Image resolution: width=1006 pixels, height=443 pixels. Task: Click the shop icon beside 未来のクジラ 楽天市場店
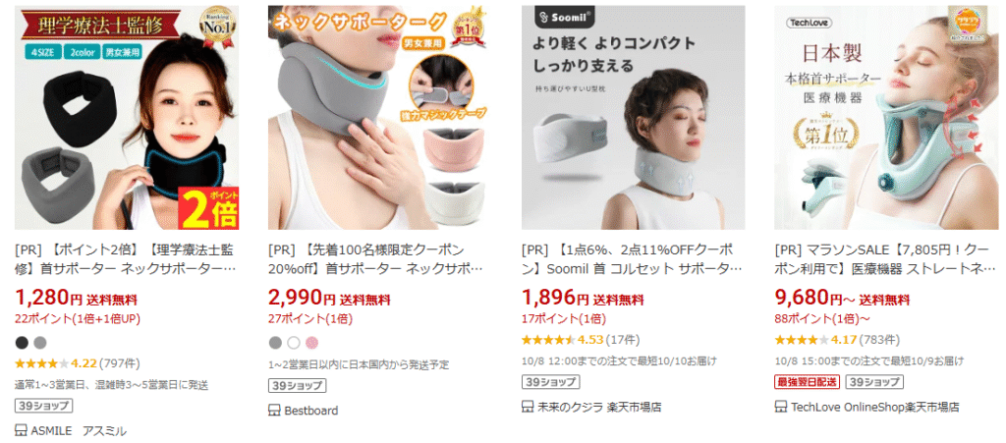(x=528, y=407)
